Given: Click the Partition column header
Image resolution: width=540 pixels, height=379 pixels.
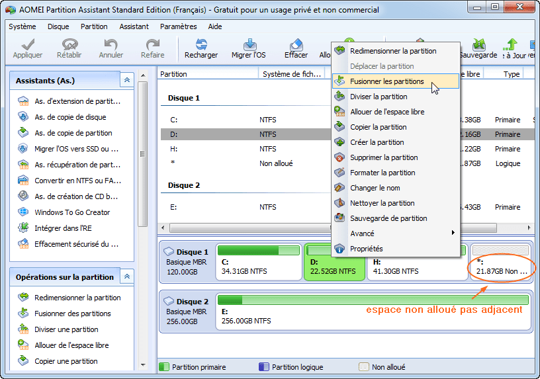Looking at the screenshot, I should [208, 74].
